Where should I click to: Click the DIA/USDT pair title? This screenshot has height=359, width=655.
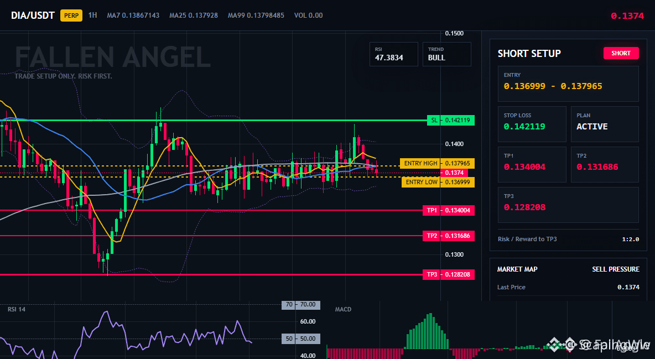33,15
